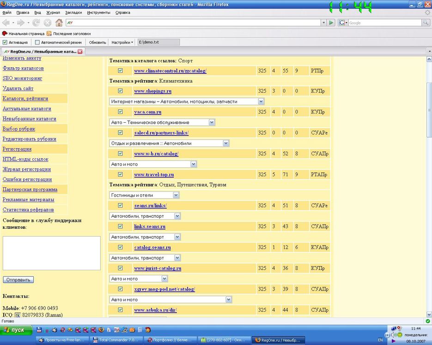Open the SEO мониторинг sidebar link
432x345 pixels.
22,78
